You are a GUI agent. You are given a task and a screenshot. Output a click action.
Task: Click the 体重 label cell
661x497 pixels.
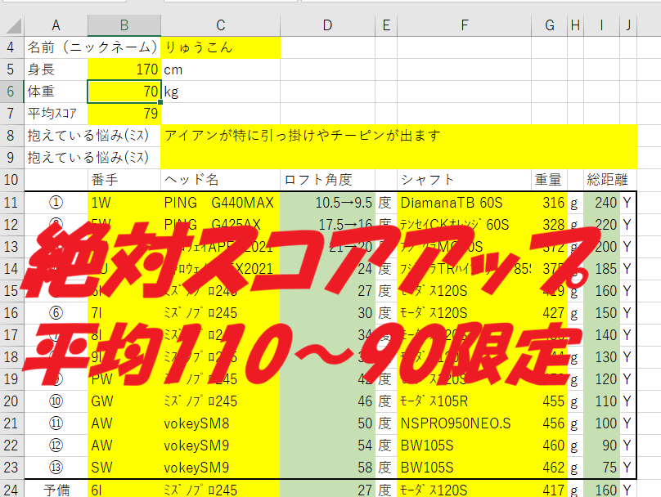tap(56, 92)
